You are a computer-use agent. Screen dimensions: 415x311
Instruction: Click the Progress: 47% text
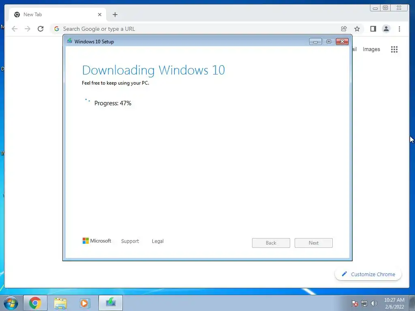tap(113, 103)
